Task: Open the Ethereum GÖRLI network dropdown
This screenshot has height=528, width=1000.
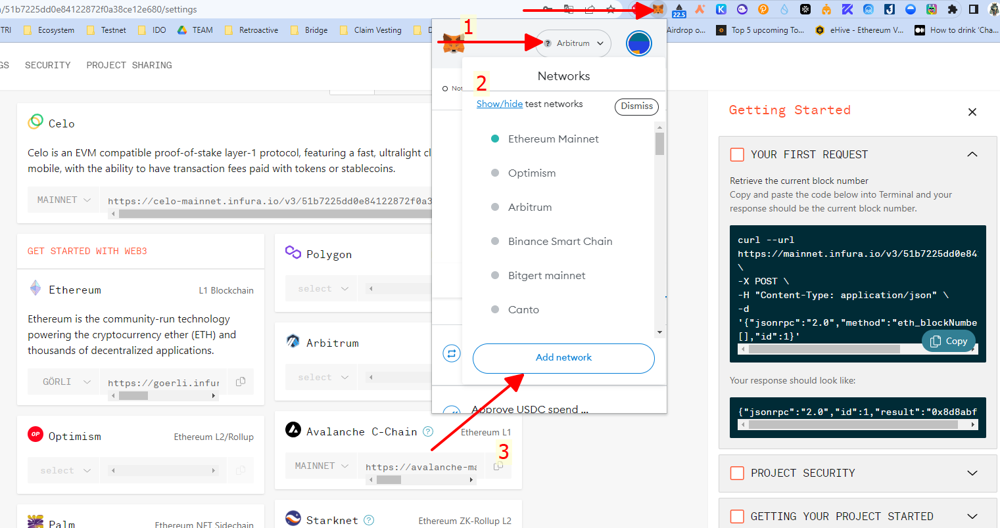Action: pyautogui.click(x=63, y=382)
